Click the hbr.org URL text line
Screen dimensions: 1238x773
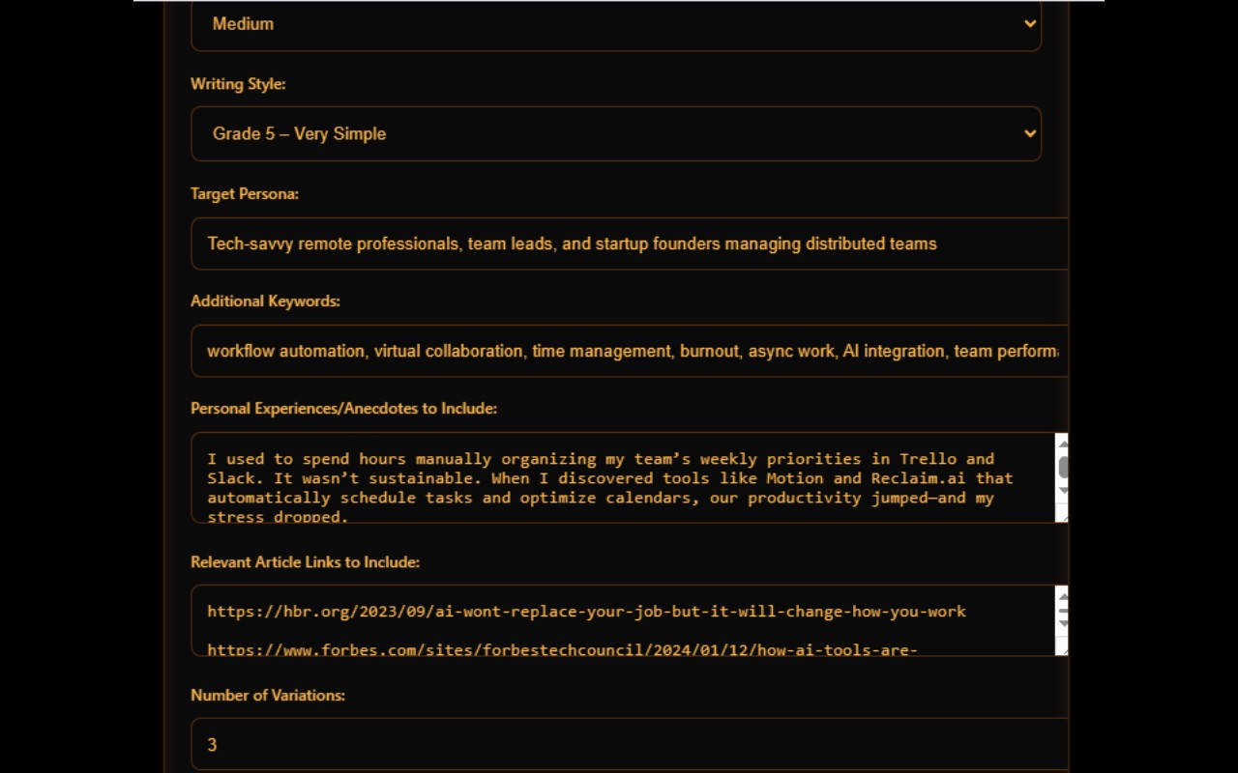pyautogui.click(x=586, y=612)
